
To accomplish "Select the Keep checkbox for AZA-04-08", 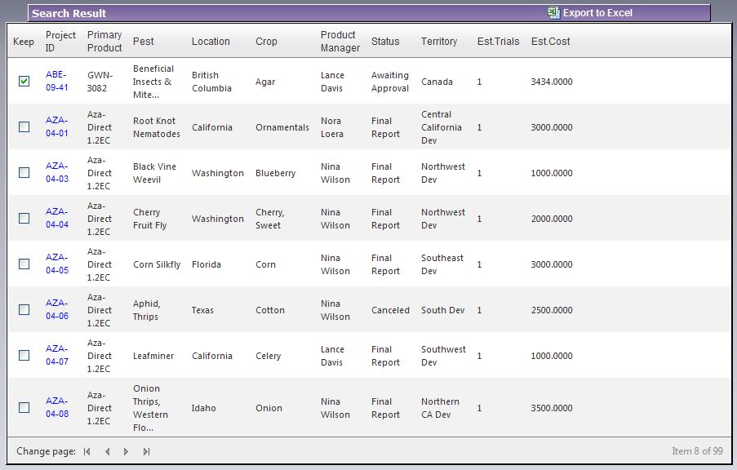I will [24, 407].
